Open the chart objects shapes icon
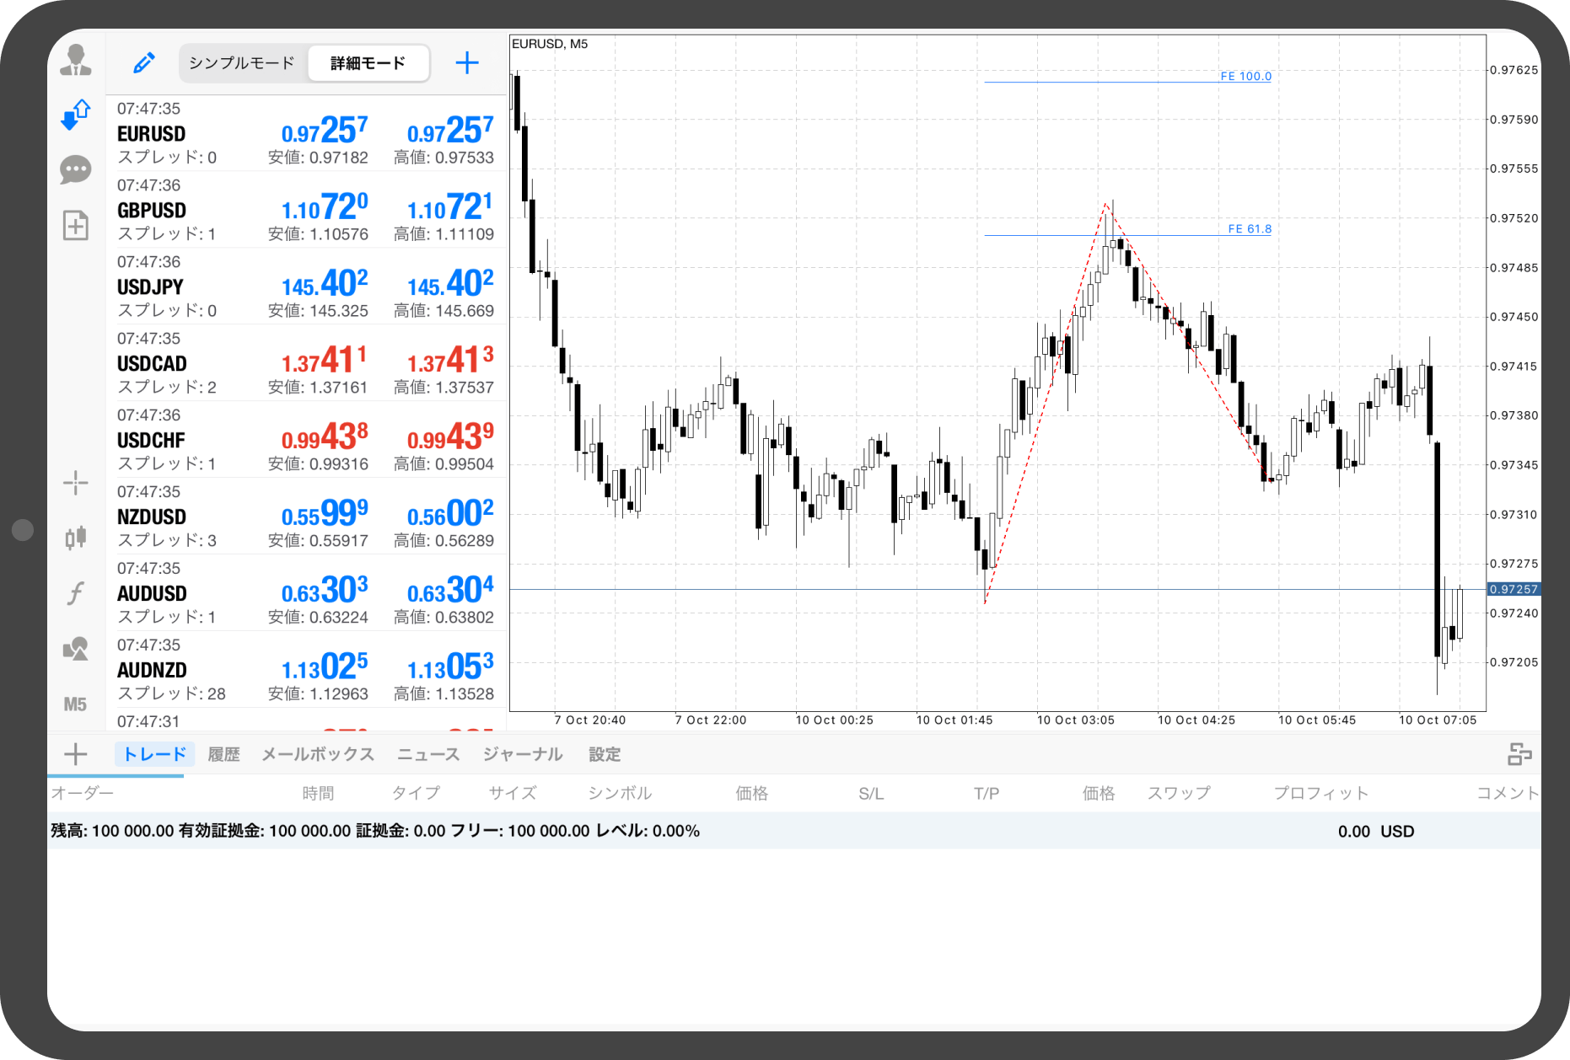Viewport: 1570px width, 1060px height. click(x=76, y=649)
